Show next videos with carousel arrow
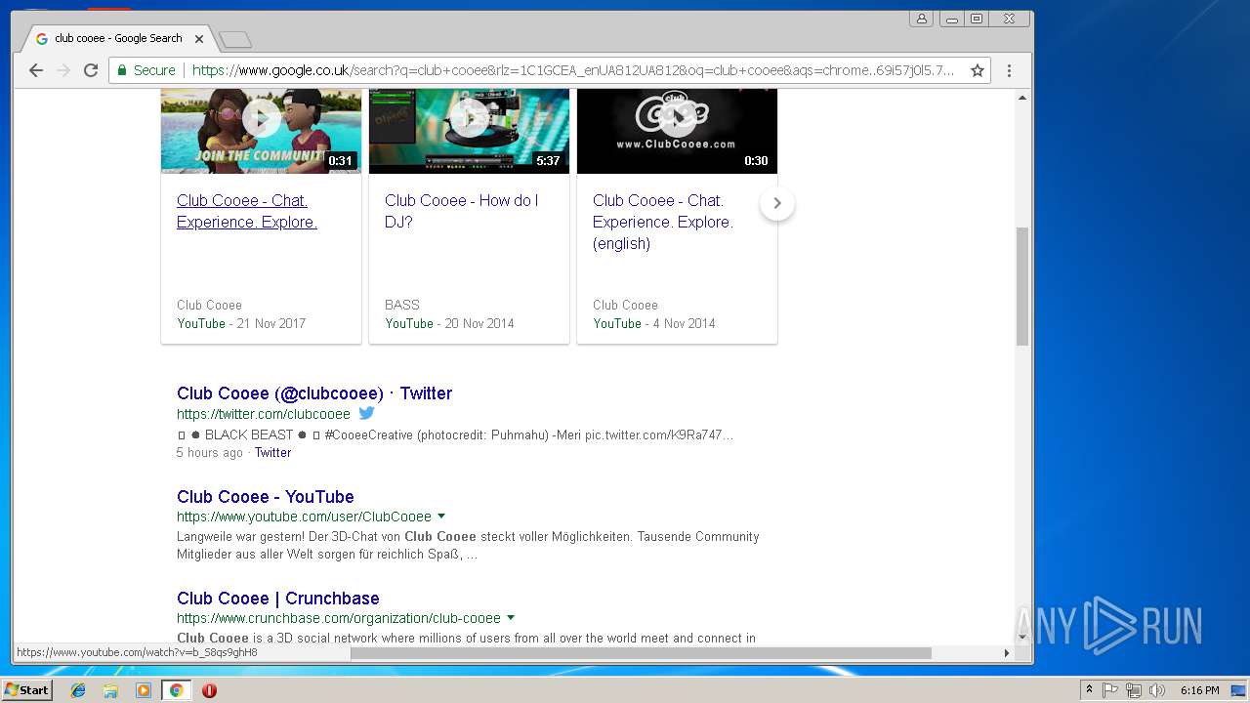Viewport: 1250px width, 703px height. [x=777, y=203]
